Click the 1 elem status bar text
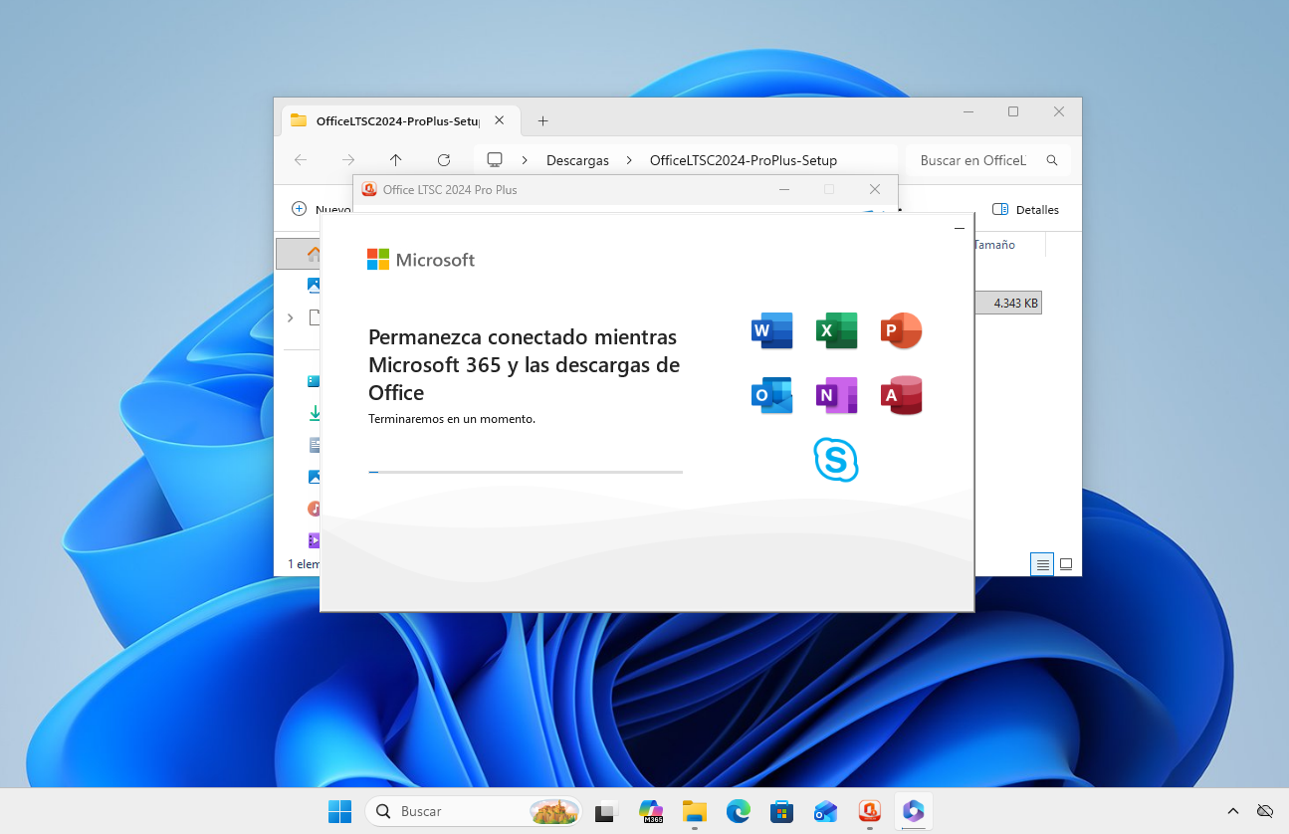This screenshot has height=834, width=1289. coord(304,563)
